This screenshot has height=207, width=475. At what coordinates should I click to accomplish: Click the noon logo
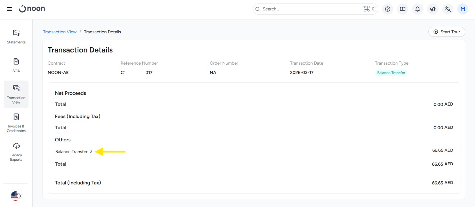(x=32, y=9)
